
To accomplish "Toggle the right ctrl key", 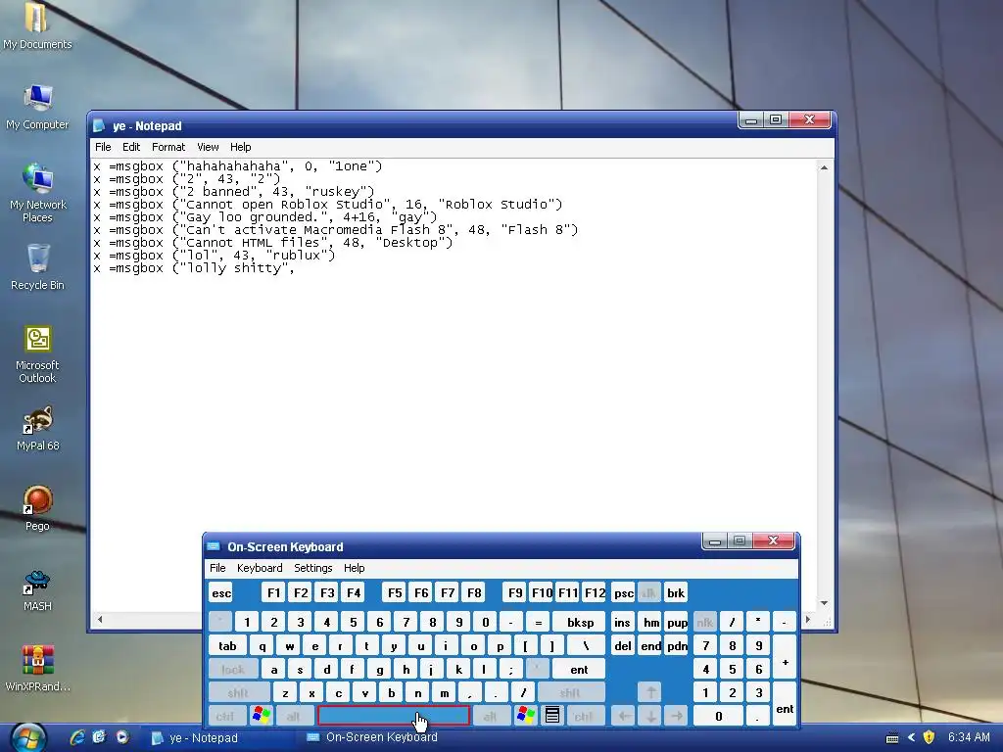I will pos(584,716).
